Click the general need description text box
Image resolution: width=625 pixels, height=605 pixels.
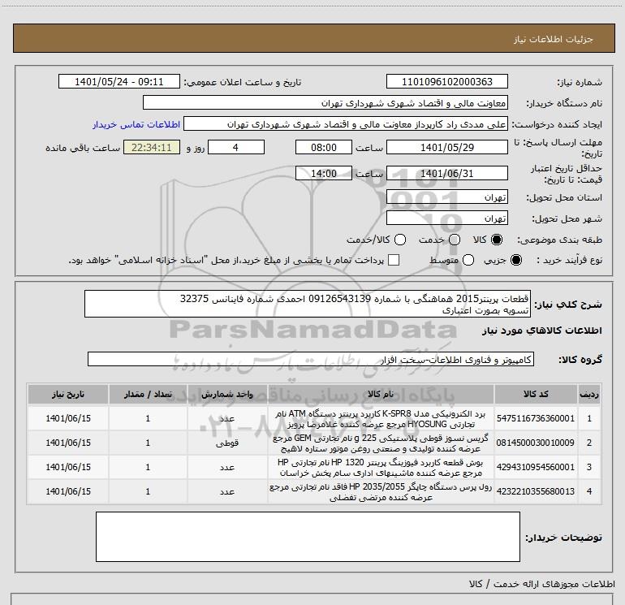click(308, 304)
